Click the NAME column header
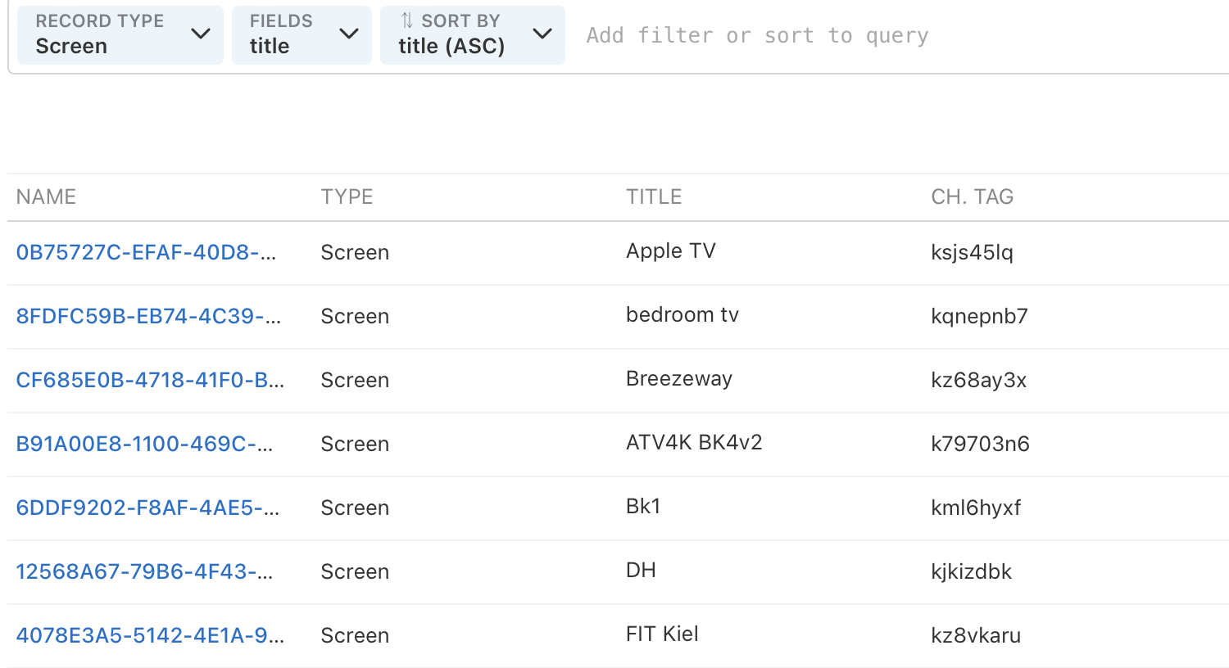The image size is (1229, 668). 46,196
